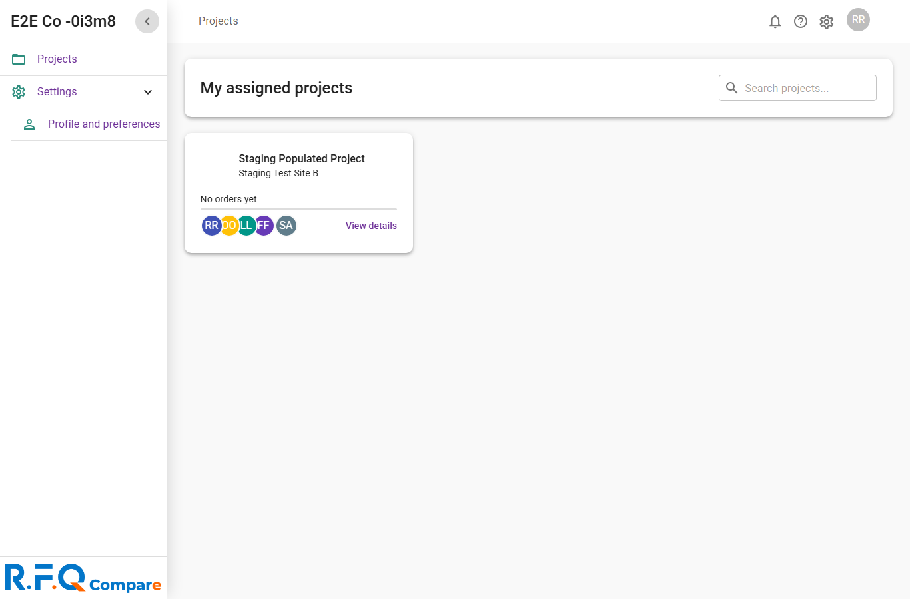910x599 pixels.
Task: Click the search magnifier icon
Action: point(731,88)
